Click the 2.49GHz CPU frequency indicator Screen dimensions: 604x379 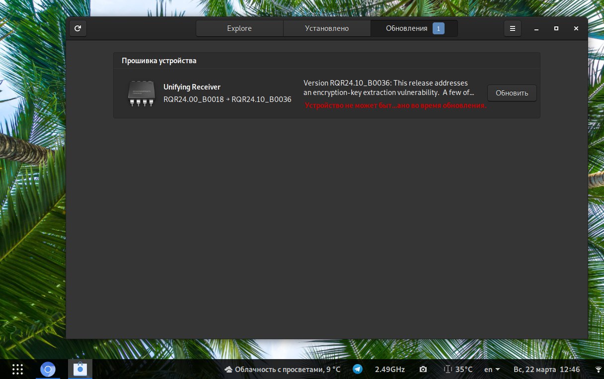pos(390,370)
